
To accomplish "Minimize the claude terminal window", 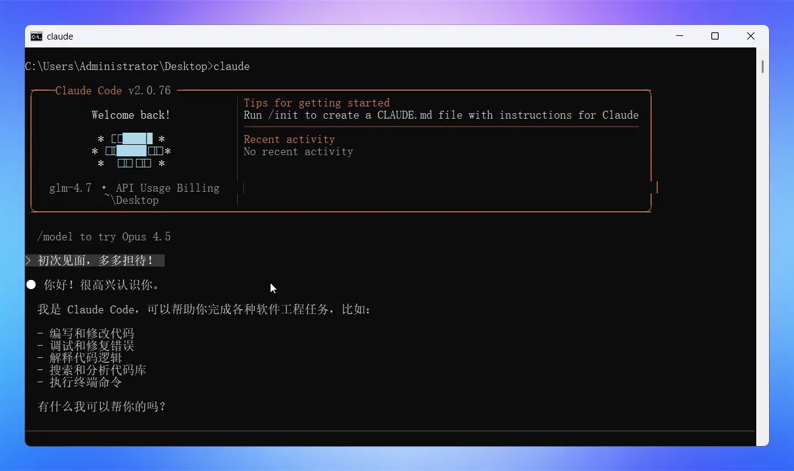I will (x=679, y=36).
